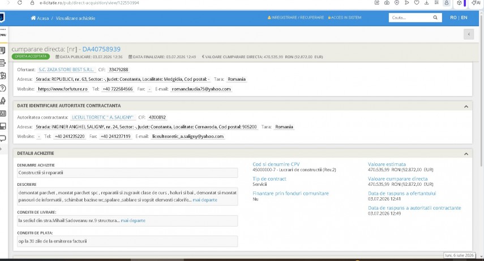Click email romanclaudia75@yahoo.com
The width and height of the screenshot is (484, 261).
pos(202,89)
